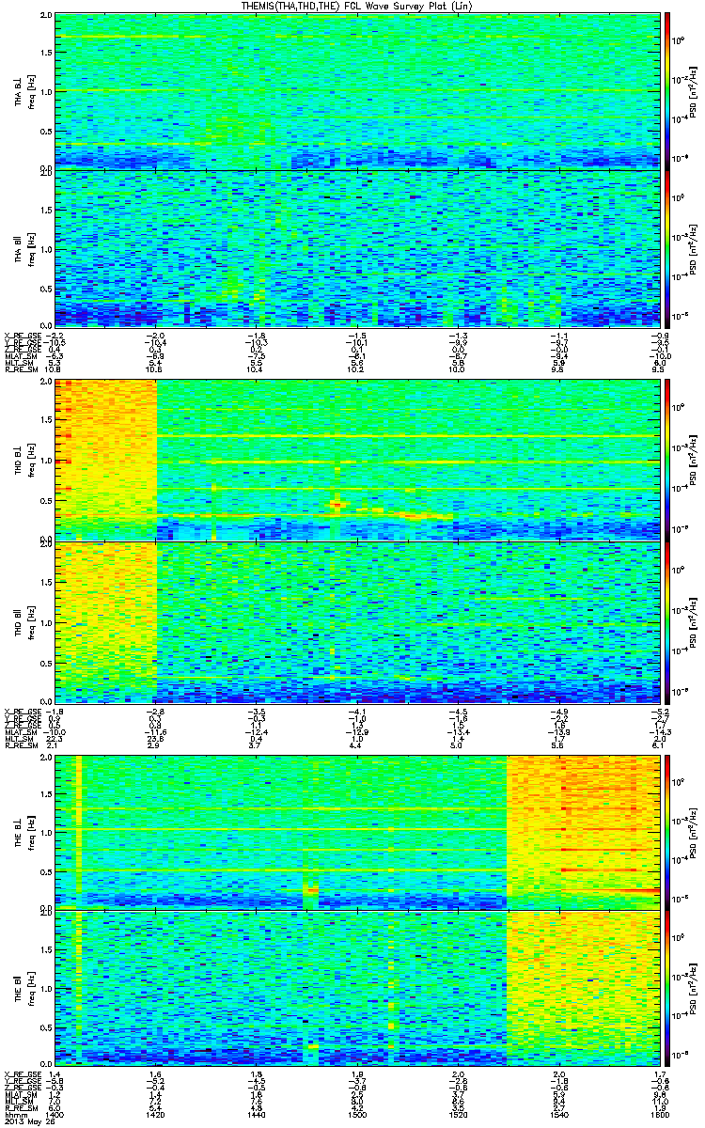Click the THD BL freq [Hz] axis label
705x1128 pixels.
[x=26, y=462]
